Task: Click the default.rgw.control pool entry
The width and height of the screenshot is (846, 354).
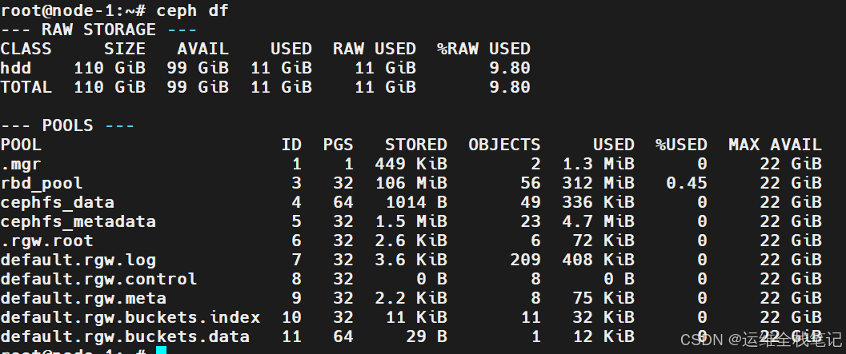Action: point(98,280)
